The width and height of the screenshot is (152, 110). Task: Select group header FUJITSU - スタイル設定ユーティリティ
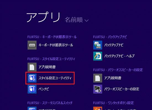tap(51, 59)
